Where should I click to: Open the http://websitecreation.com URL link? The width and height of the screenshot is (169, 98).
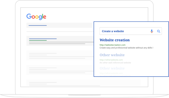point(112,45)
